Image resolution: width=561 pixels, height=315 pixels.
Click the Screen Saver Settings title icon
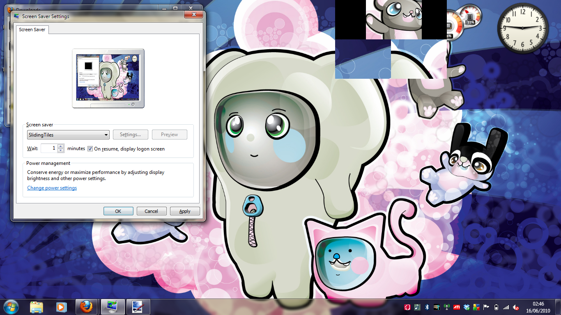pos(16,16)
